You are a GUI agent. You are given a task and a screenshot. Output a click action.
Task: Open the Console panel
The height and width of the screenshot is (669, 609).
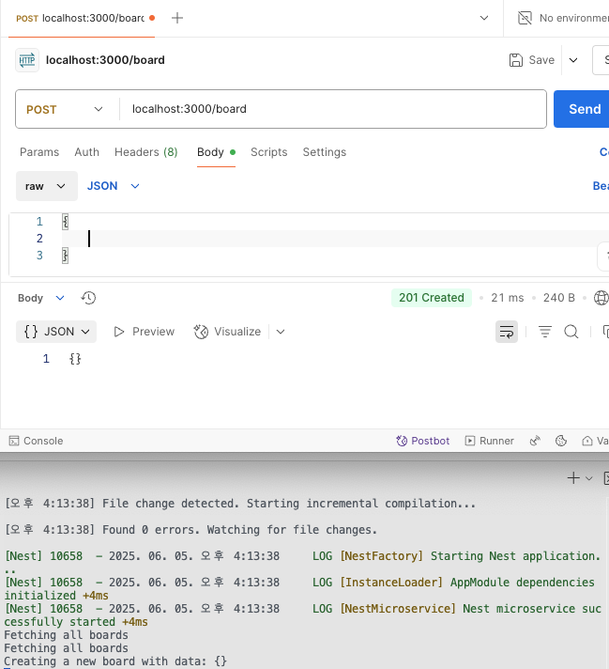coord(37,441)
